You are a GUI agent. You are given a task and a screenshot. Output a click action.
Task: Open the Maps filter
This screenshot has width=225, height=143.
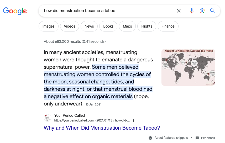click(x=127, y=26)
